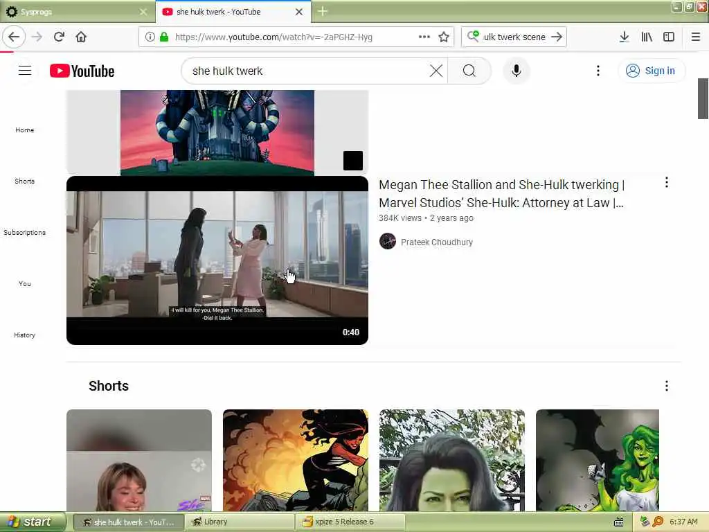Toggle the browser sidebar view
The height and width of the screenshot is (532, 709).
[x=669, y=37]
